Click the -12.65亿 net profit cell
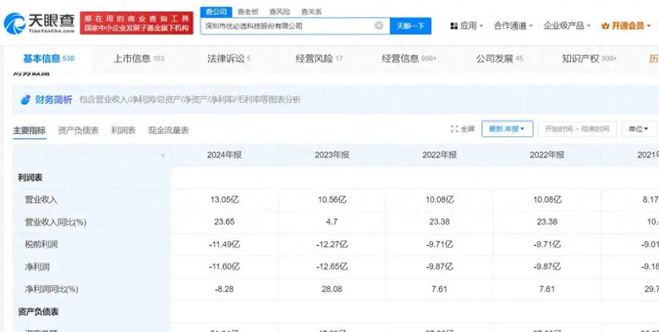 332,267
